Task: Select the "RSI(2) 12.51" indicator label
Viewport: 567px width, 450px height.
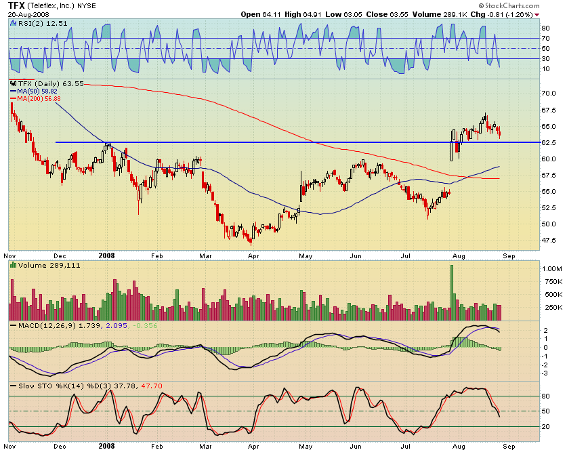Action: (x=42, y=24)
